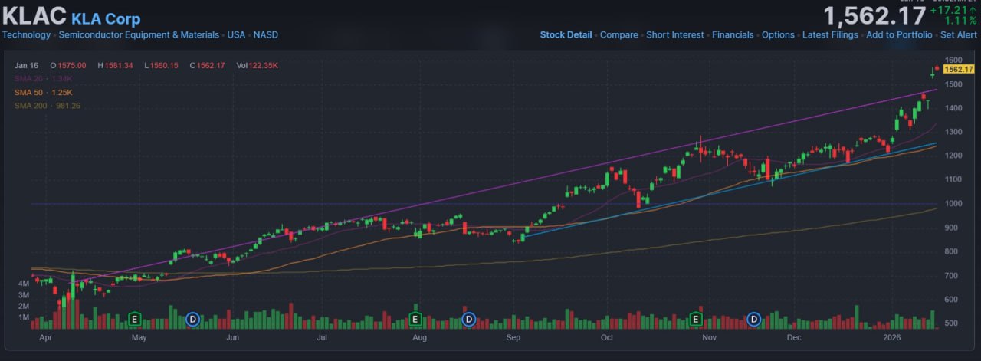The width and height of the screenshot is (981, 361).
Task: Open the Short Interest page
Action: click(674, 34)
